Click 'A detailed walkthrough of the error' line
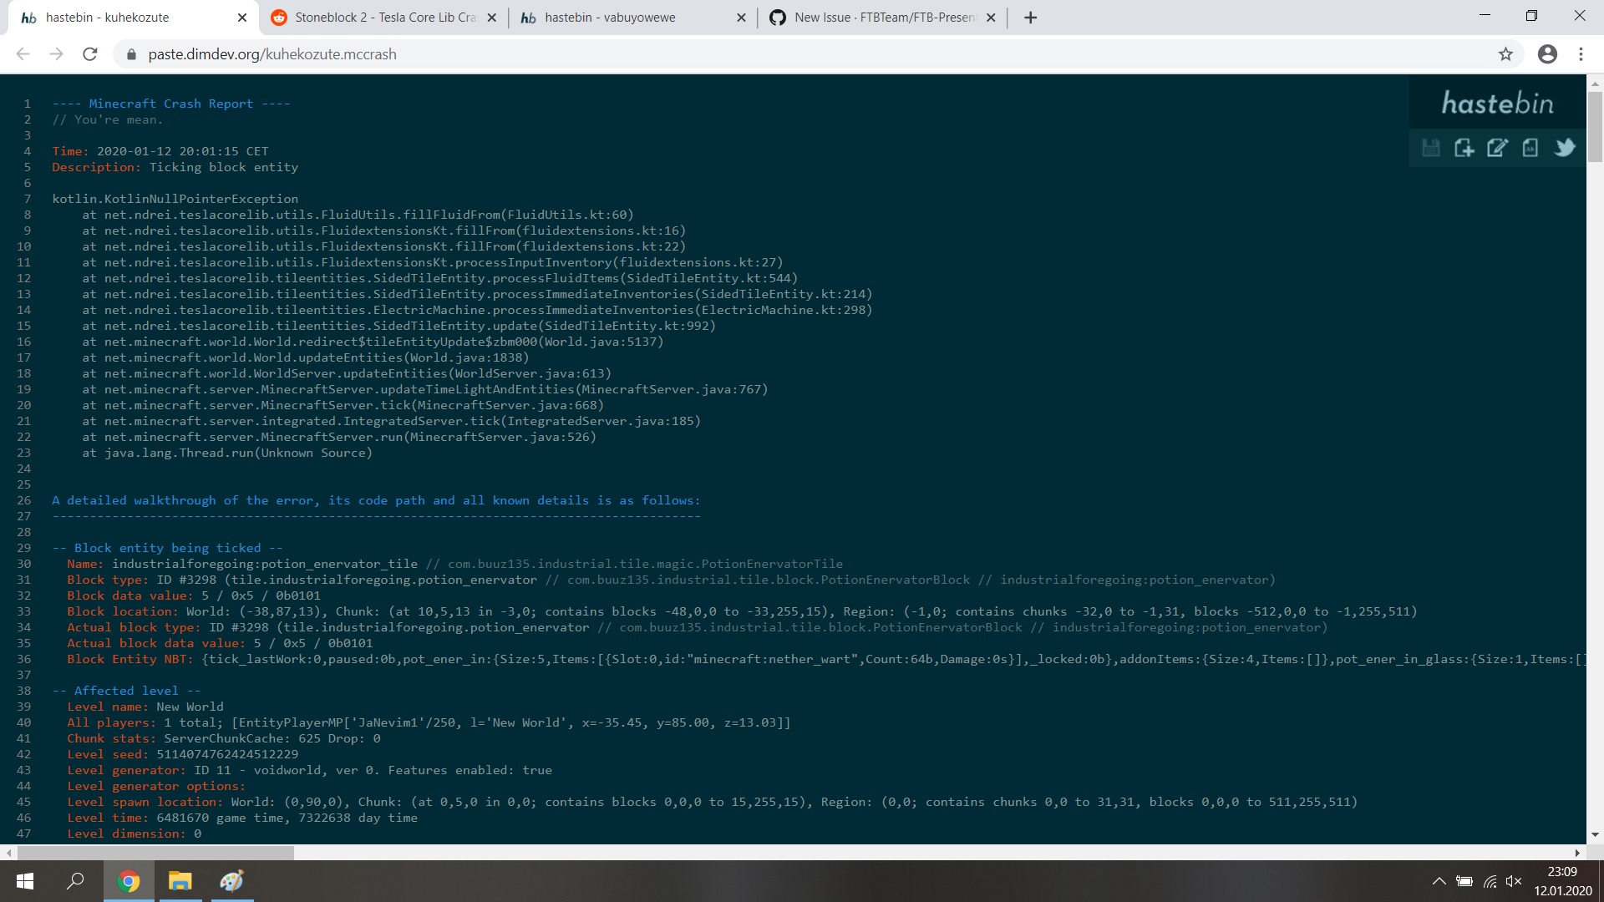This screenshot has height=902, width=1604. click(x=376, y=500)
